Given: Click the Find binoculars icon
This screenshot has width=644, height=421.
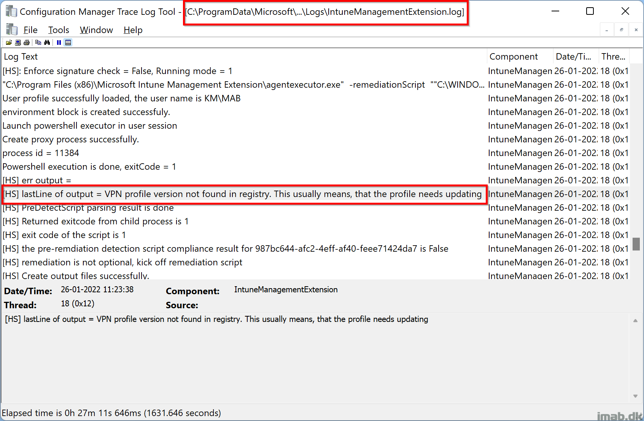Looking at the screenshot, I should (47, 43).
